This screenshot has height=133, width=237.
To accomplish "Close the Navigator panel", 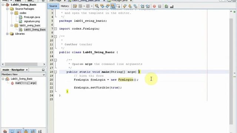I will coord(27,70).
